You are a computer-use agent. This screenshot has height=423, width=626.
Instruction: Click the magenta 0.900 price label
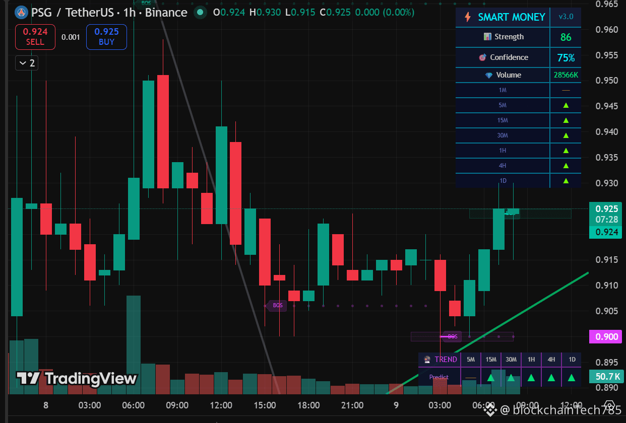(x=606, y=337)
